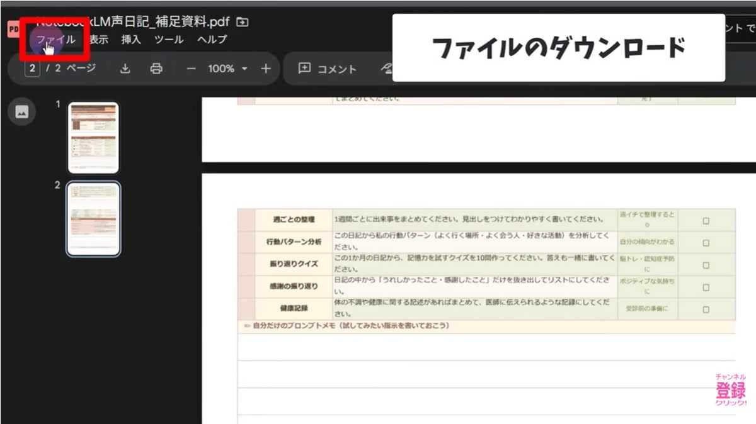Viewport: 756px width, 424px height.
Task: Zoom out with the minus icon
Action: (x=192, y=69)
